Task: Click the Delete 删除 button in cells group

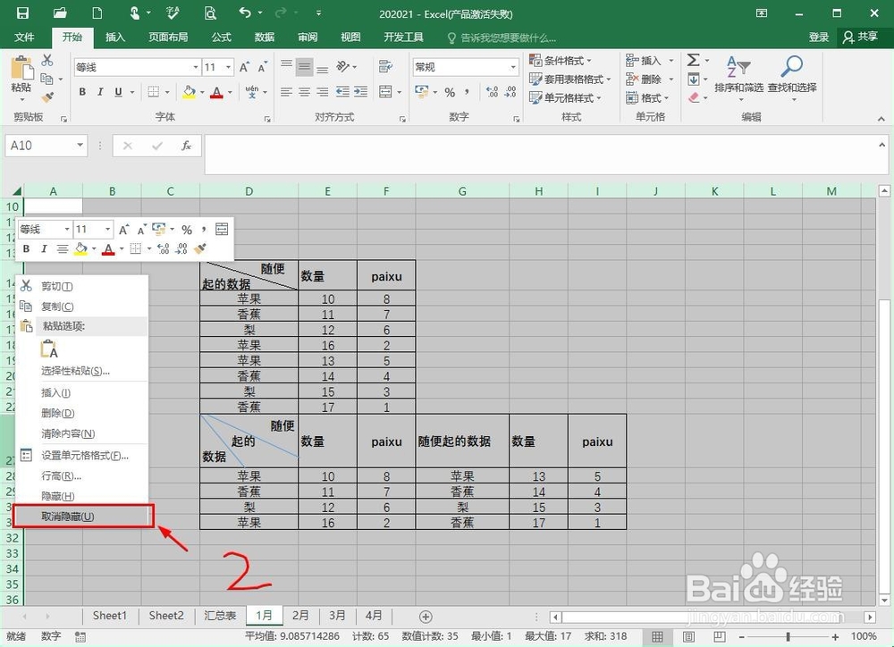Action: (x=649, y=80)
